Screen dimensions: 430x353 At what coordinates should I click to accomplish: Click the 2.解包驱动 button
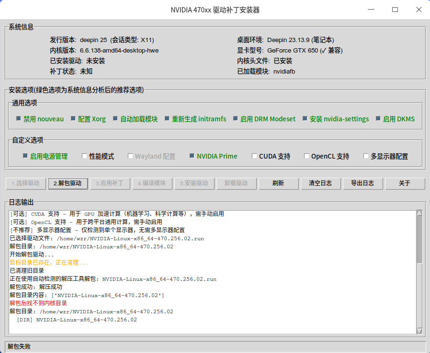(68, 183)
